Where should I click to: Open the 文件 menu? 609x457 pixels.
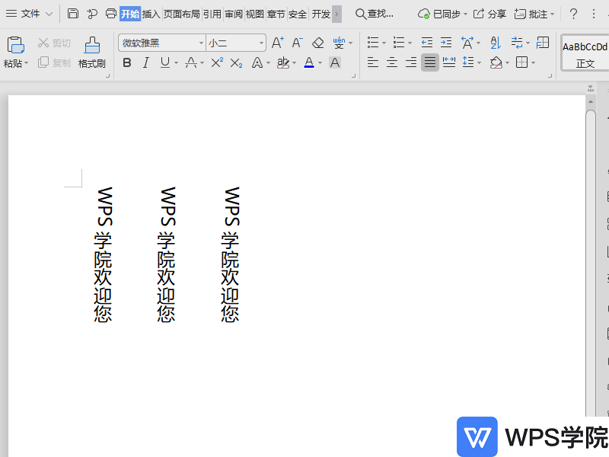[29, 13]
